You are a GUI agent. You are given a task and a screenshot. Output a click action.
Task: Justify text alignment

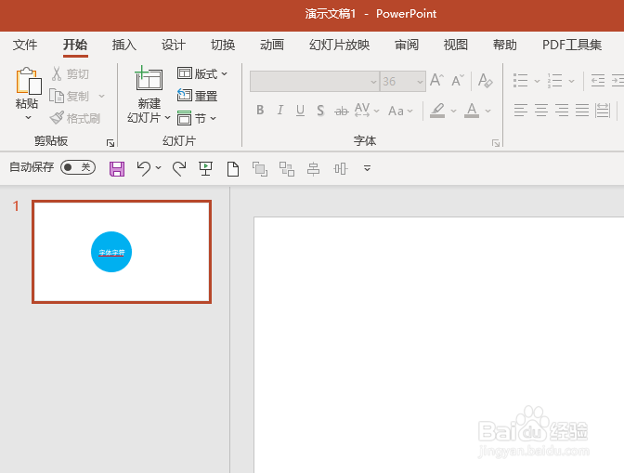click(x=582, y=110)
